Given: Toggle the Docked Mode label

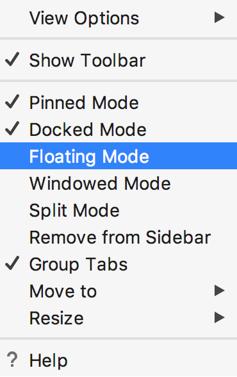Looking at the screenshot, I should [88, 130].
